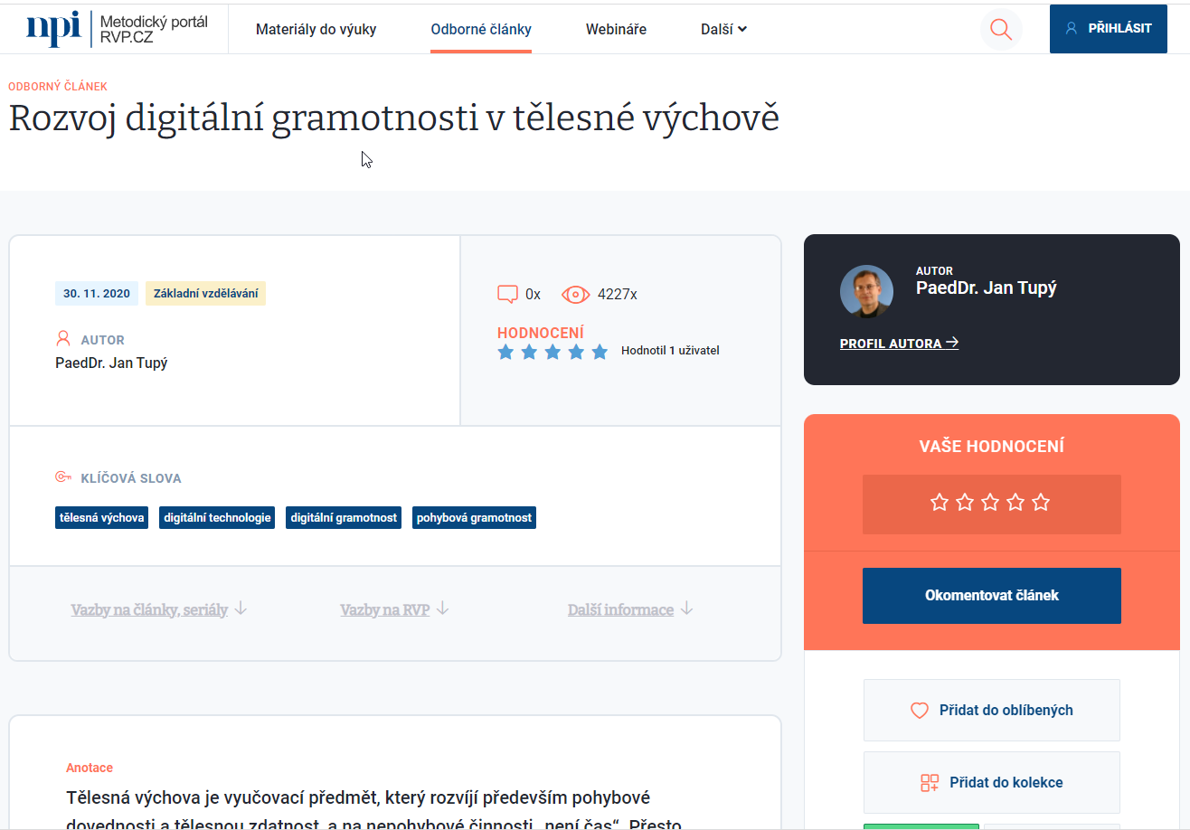Open the site search with the magnifier icon
The width and height of the screenshot is (1190, 830).
(1000, 29)
